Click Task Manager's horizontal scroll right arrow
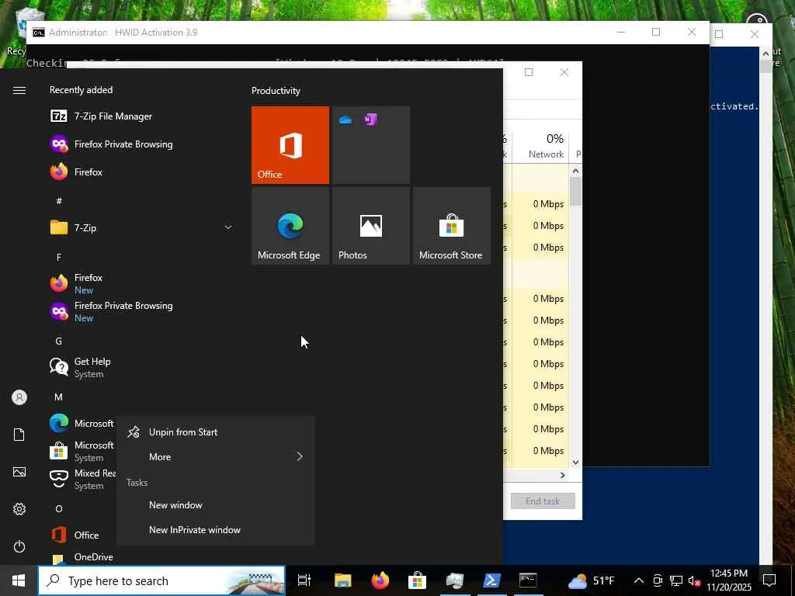The image size is (795, 596). tap(562, 475)
